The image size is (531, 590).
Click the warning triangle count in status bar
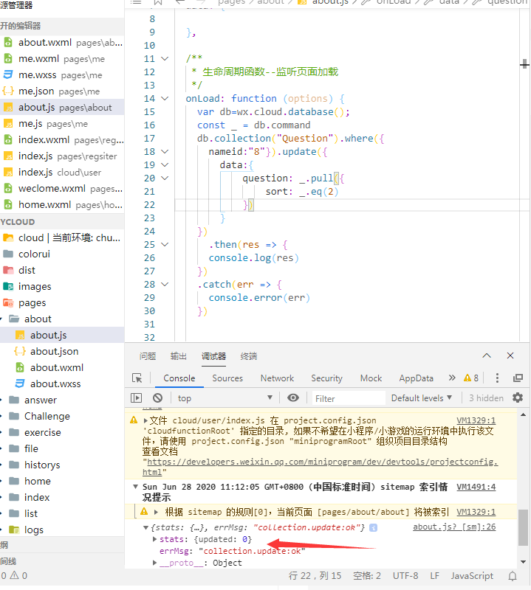(x=18, y=575)
